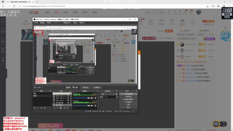Open 麦克风/Aux audio settings gear in mixer
This screenshot has width=233, height=131.
(x=95, y=98)
